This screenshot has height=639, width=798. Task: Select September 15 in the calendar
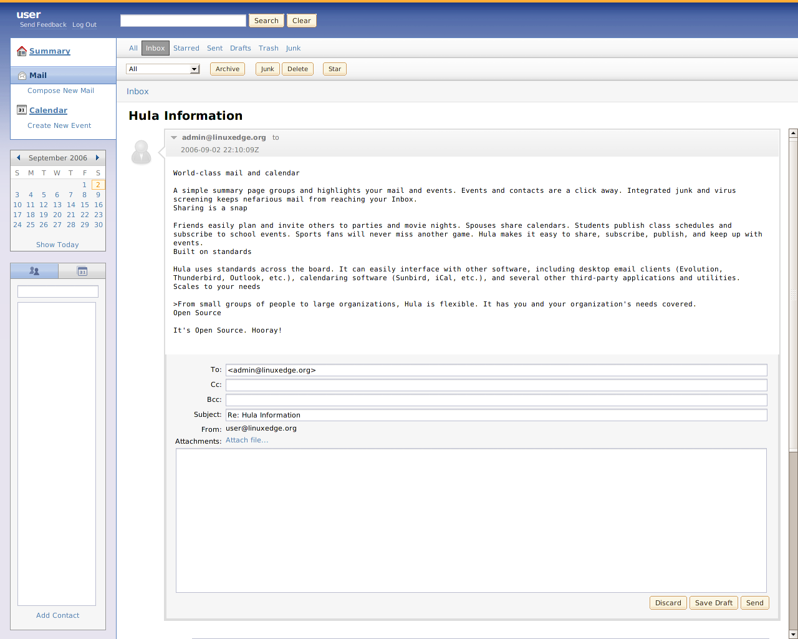[x=85, y=205]
